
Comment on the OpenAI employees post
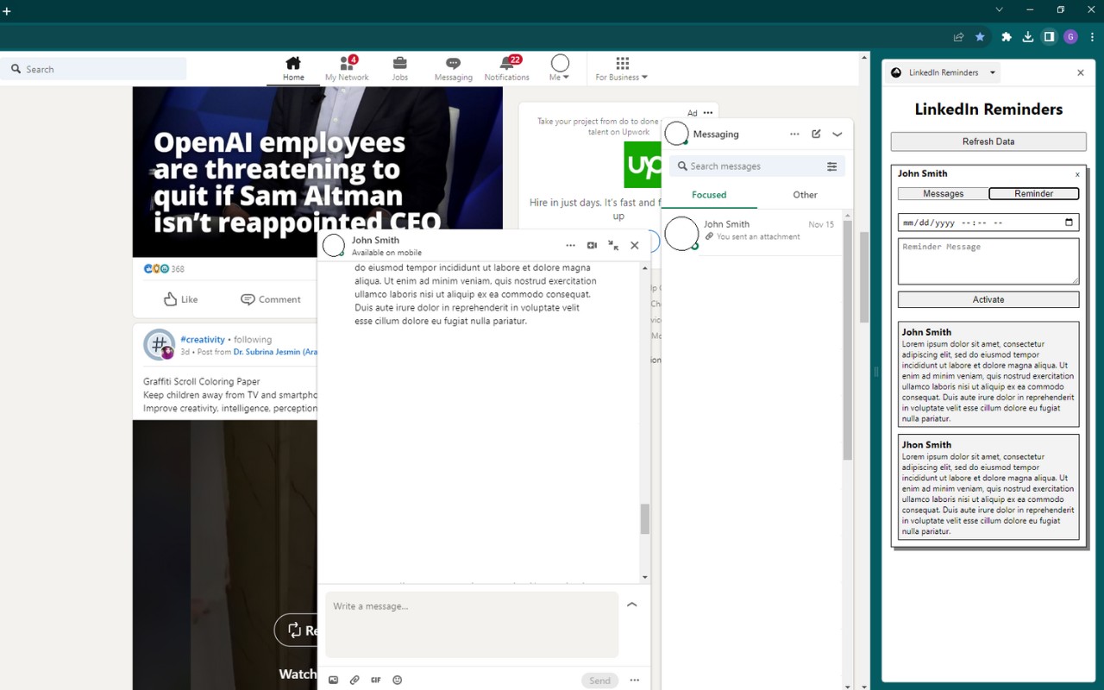pyautogui.click(x=271, y=299)
